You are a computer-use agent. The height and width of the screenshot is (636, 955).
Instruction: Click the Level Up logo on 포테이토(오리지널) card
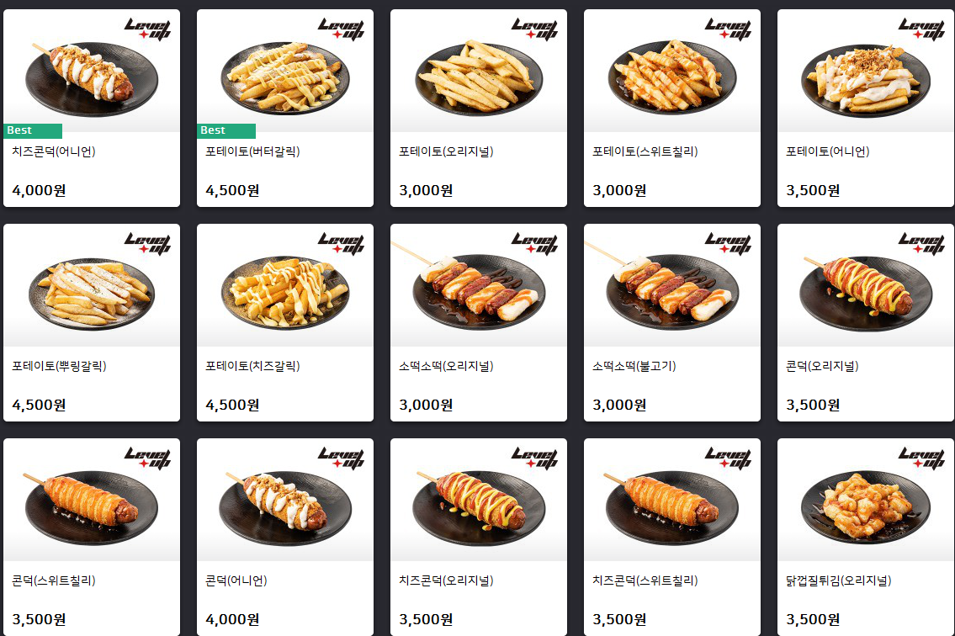[x=534, y=29]
